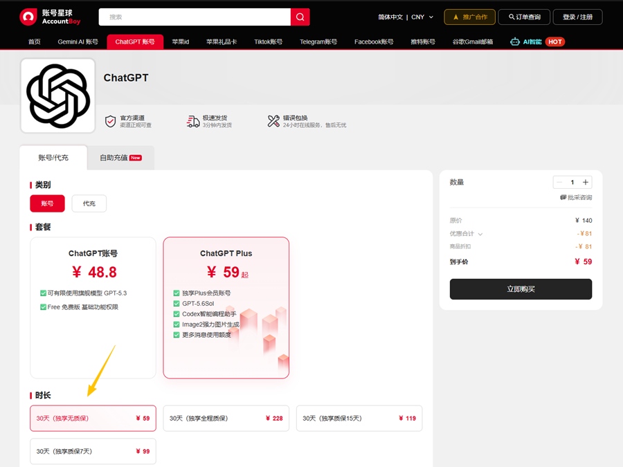The image size is (623, 467).
Task: Go to the 首页 home page
Action: click(x=34, y=42)
